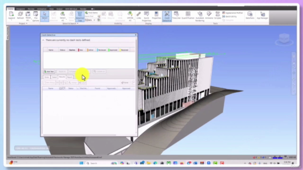
Task: Open the Selection Tree side tab
Action: 8,33
